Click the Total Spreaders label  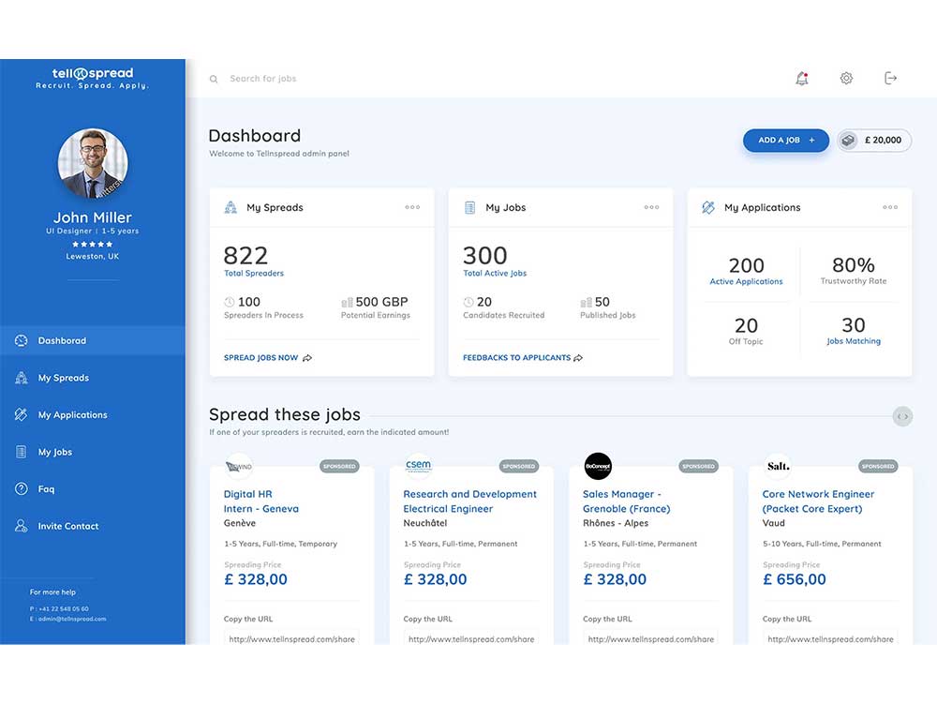[254, 273]
